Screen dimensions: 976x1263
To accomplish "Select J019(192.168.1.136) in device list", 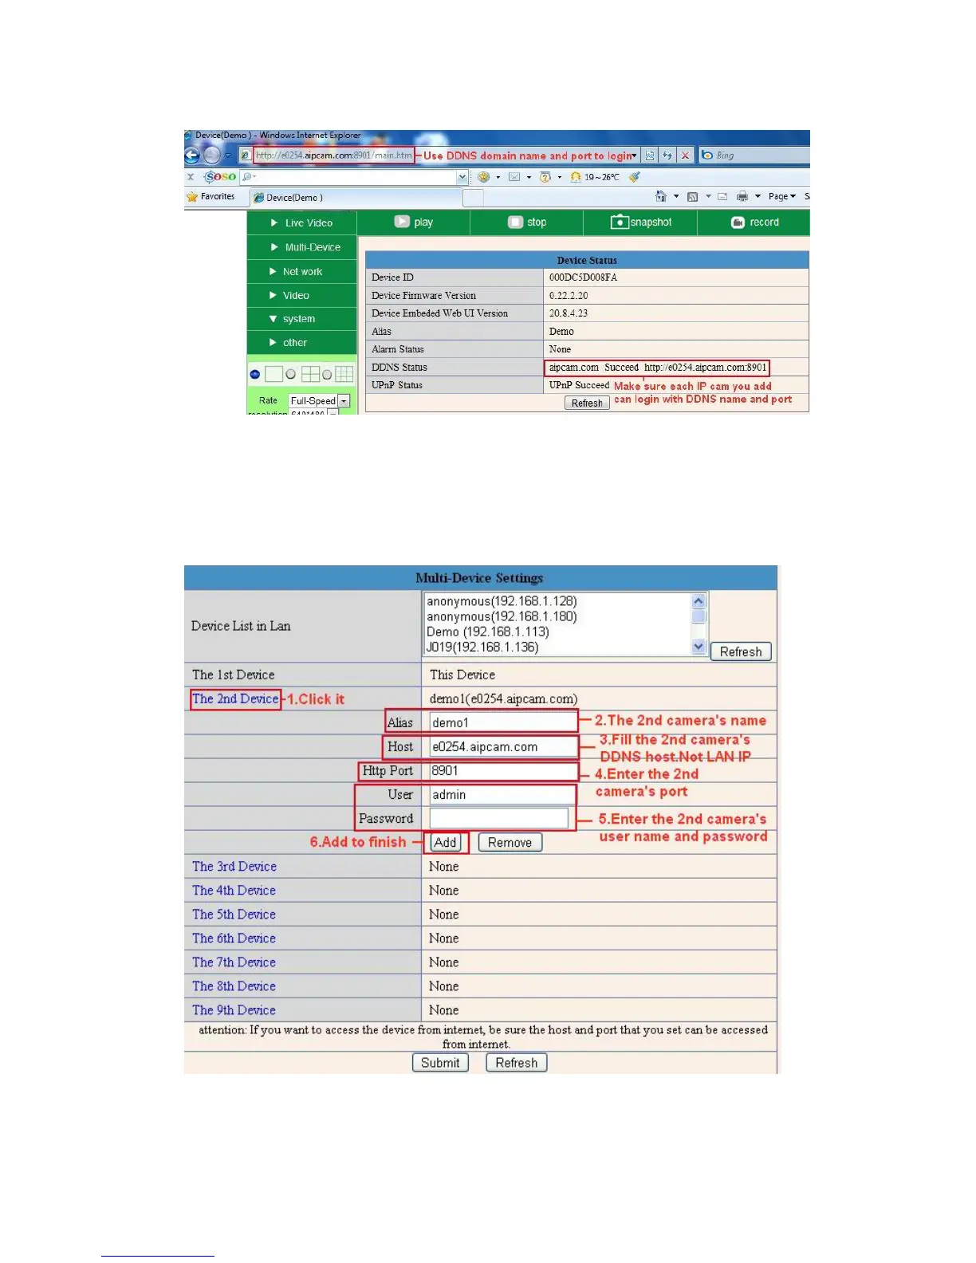I will click(482, 647).
